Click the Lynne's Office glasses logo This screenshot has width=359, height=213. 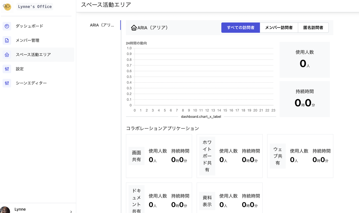click(7, 7)
